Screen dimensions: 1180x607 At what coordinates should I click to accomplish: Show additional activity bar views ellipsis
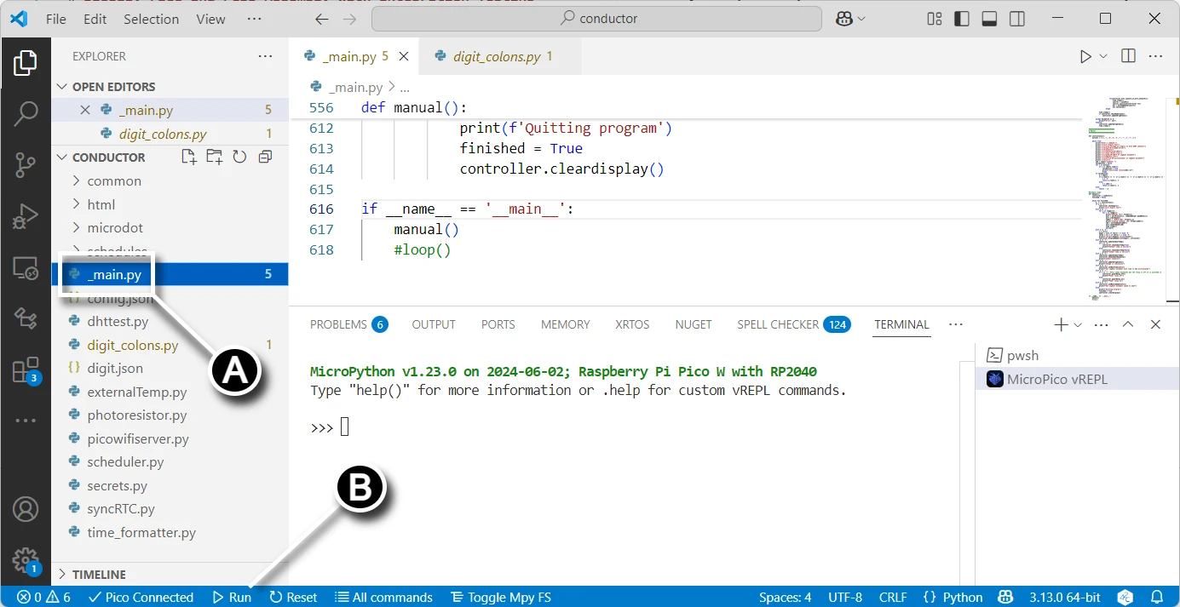click(26, 420)
